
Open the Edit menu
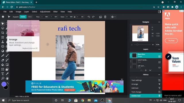pyautogui.click(x=11, y=12)
